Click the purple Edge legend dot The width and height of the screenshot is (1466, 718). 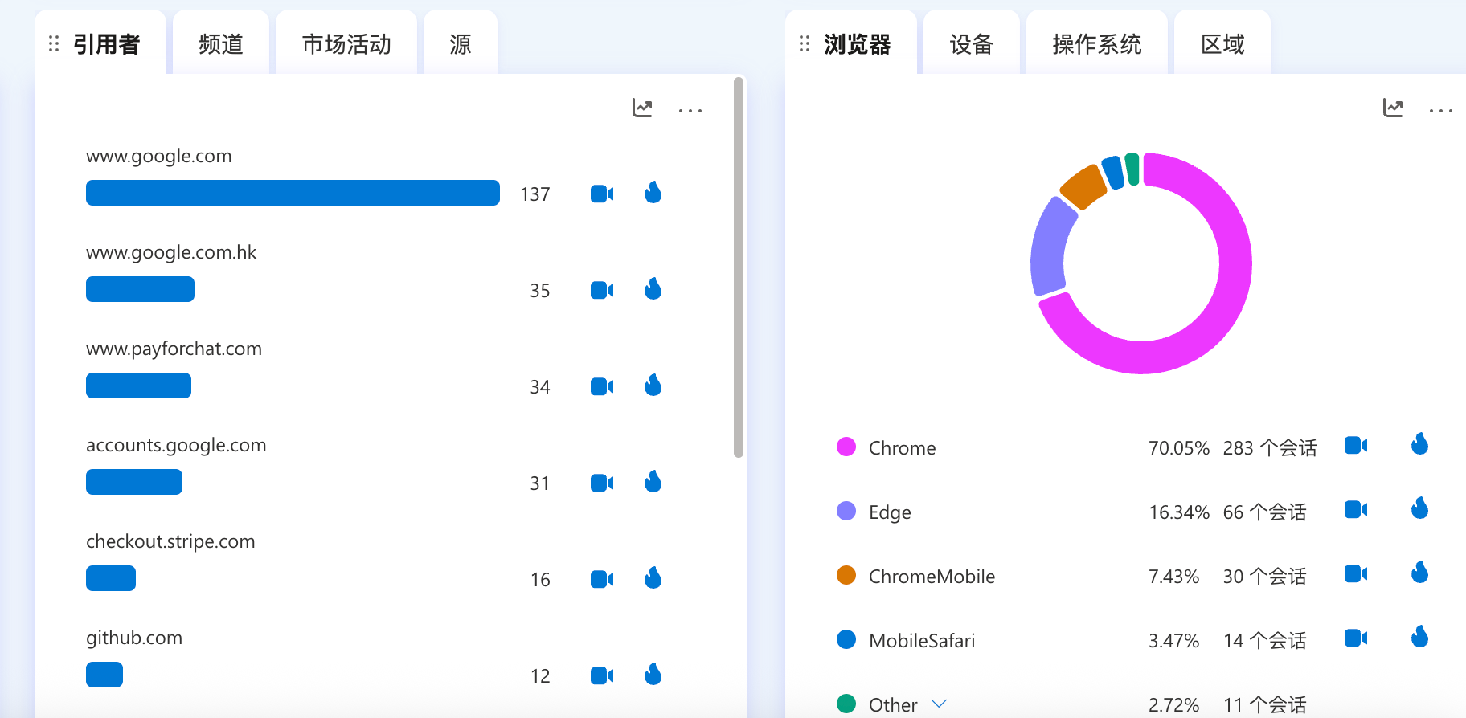pos(846,511)
